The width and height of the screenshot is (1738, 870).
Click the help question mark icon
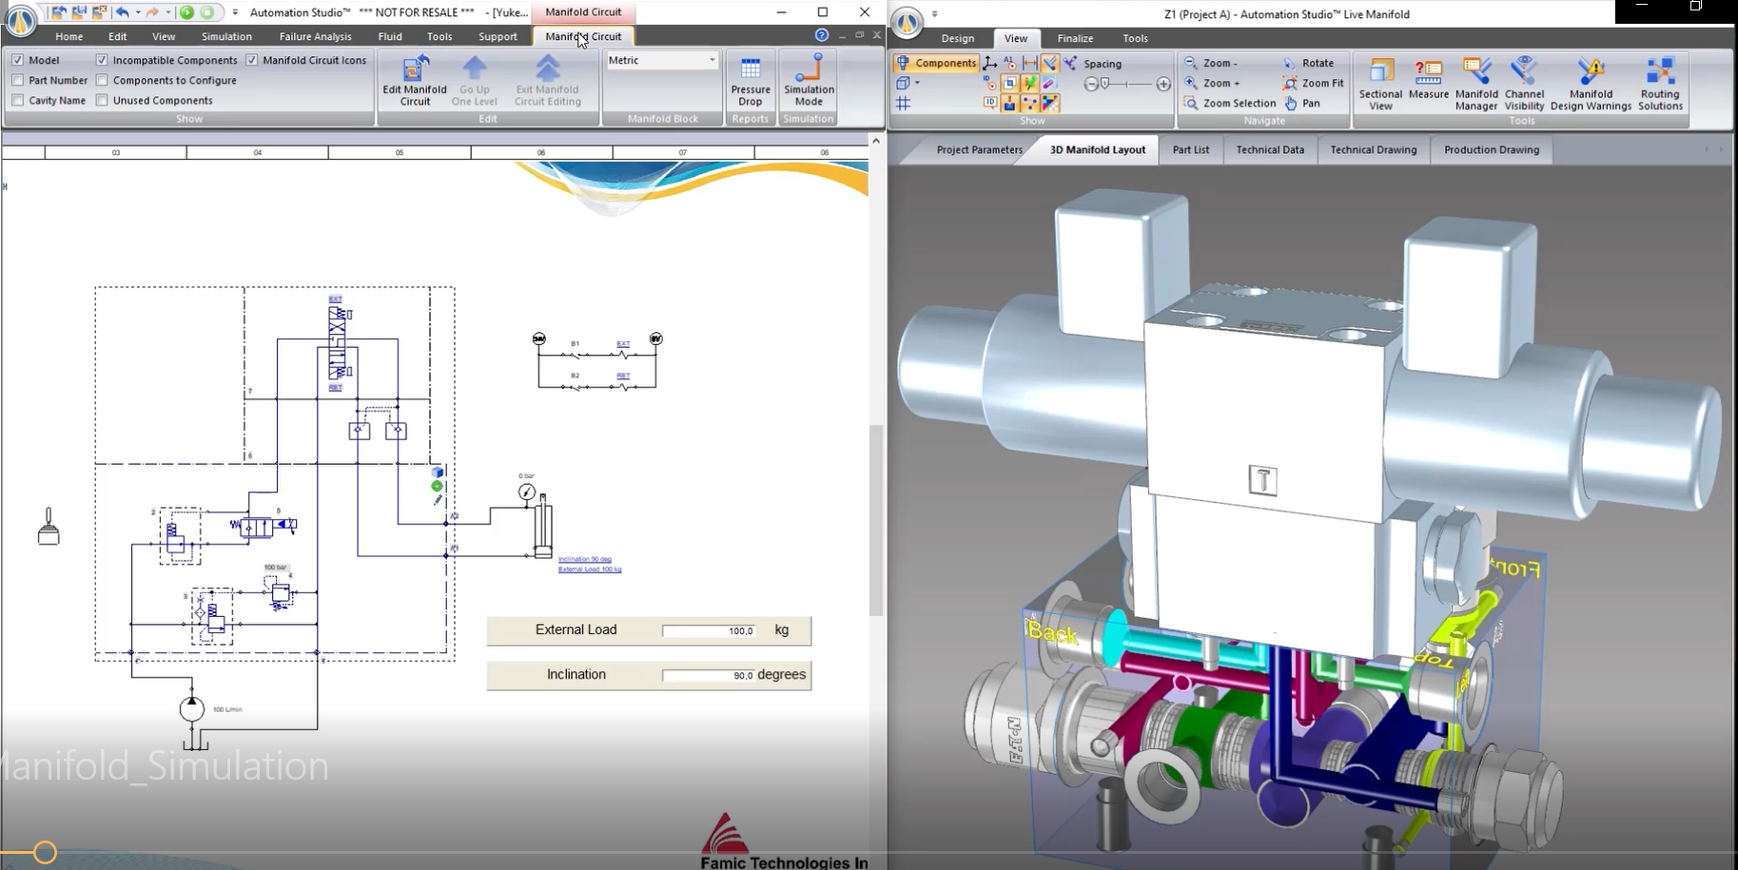pyautogui.click(x=822, y=35)
